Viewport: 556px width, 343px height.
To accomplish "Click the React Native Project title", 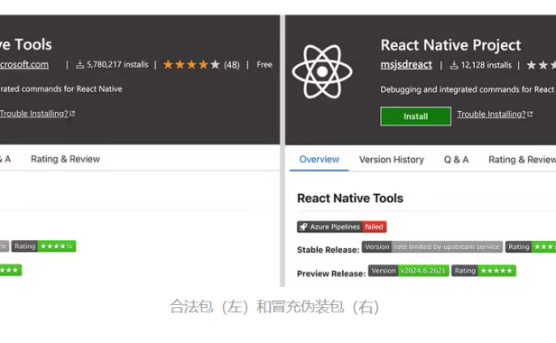I will tap(450, 45).
